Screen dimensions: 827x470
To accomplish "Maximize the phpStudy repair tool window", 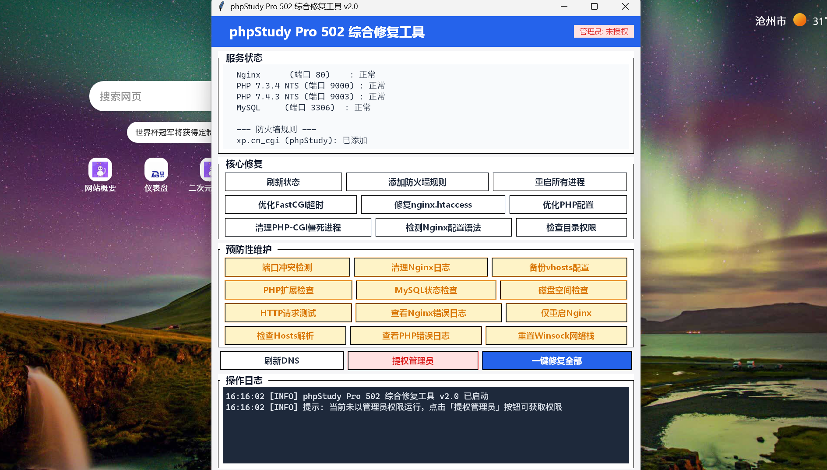I will click(x=594, y=6).
